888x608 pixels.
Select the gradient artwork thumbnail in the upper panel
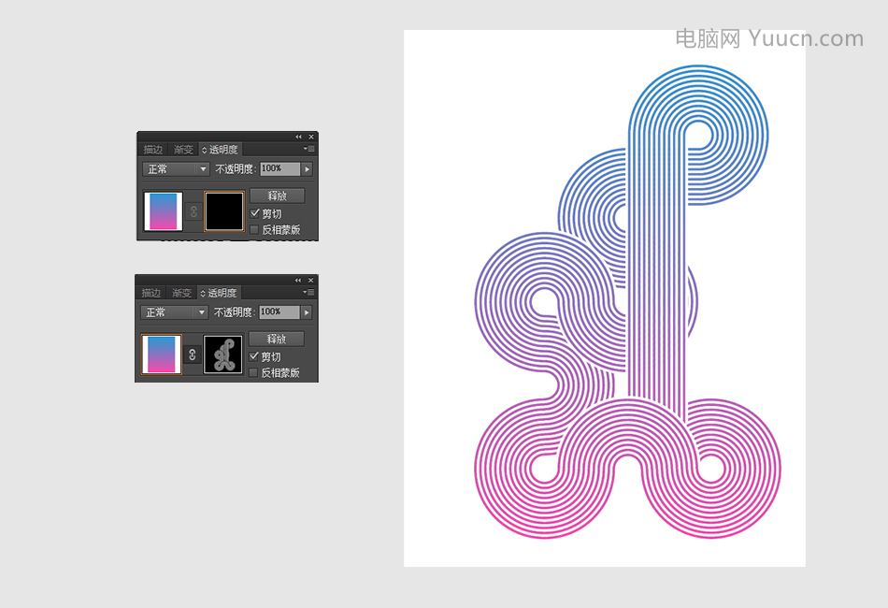pos(163,211)
